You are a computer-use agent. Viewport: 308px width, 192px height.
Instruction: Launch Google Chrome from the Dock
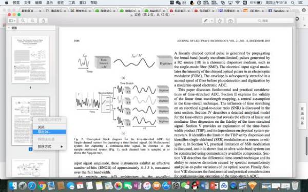[x=42, y=185]
